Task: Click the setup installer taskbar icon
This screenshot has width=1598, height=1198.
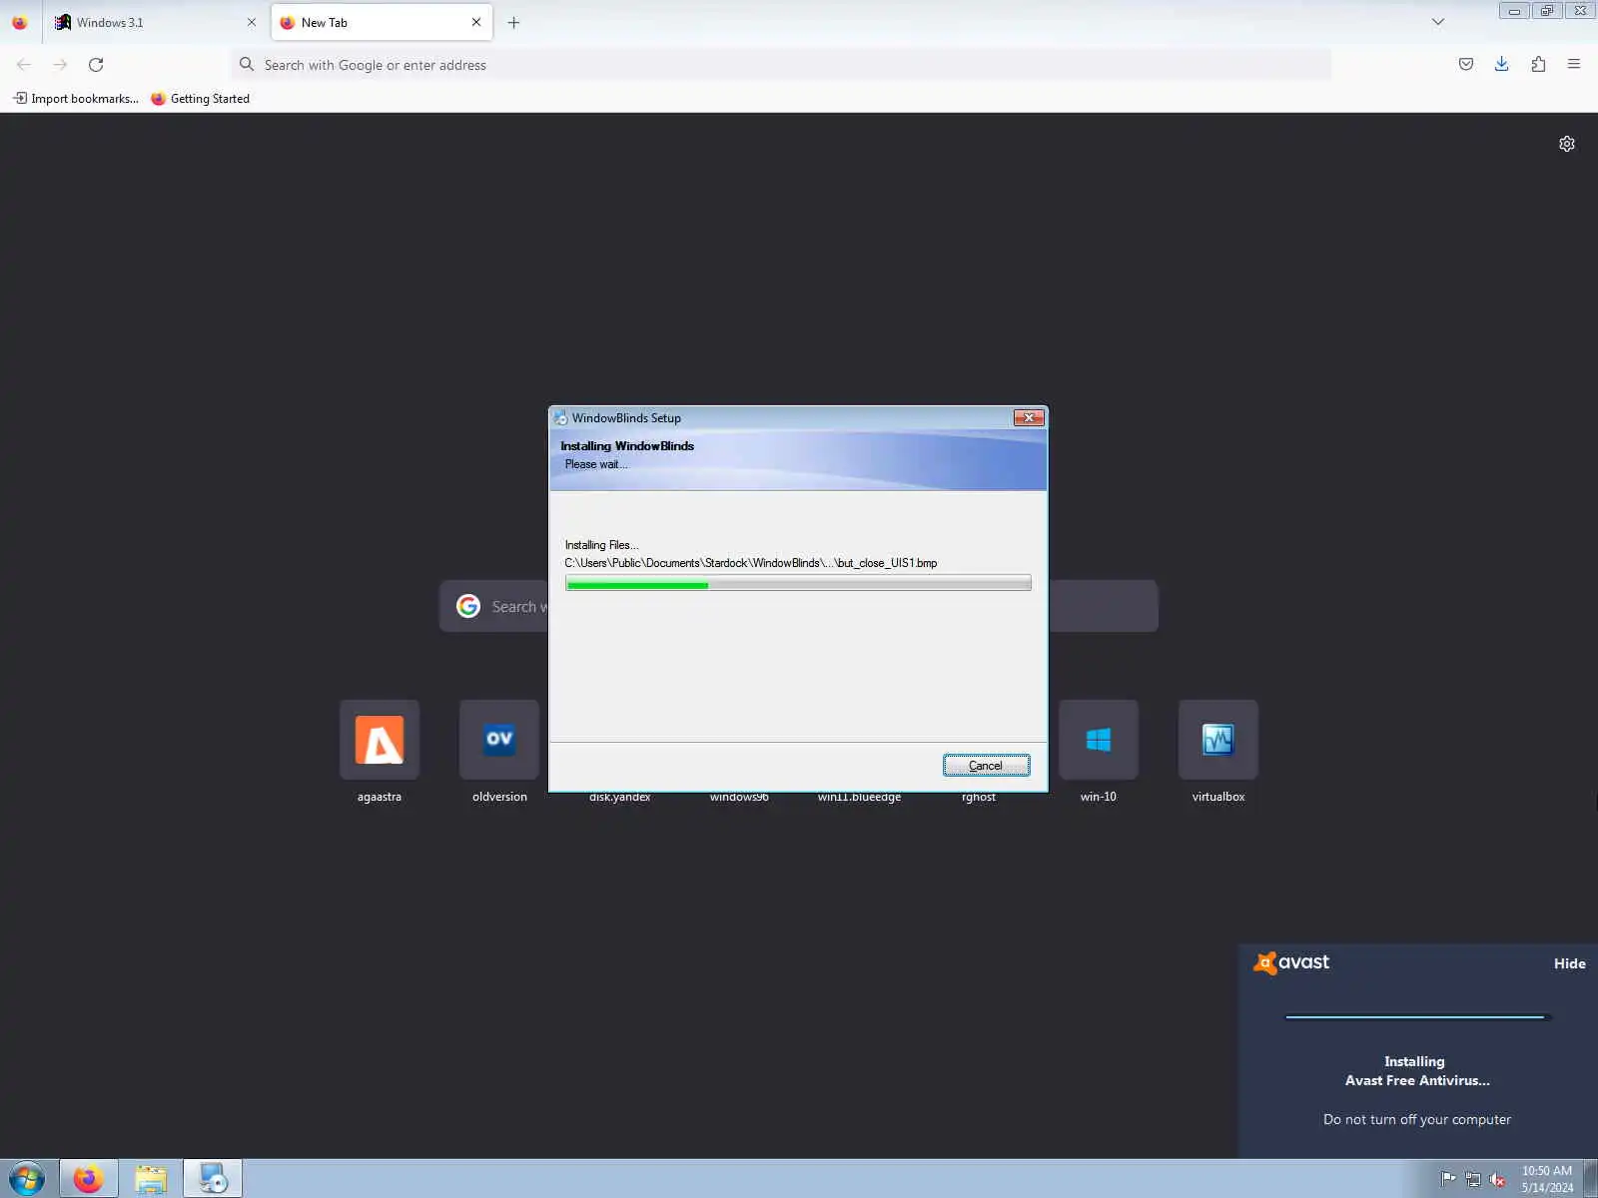Action: (213, 1179)
